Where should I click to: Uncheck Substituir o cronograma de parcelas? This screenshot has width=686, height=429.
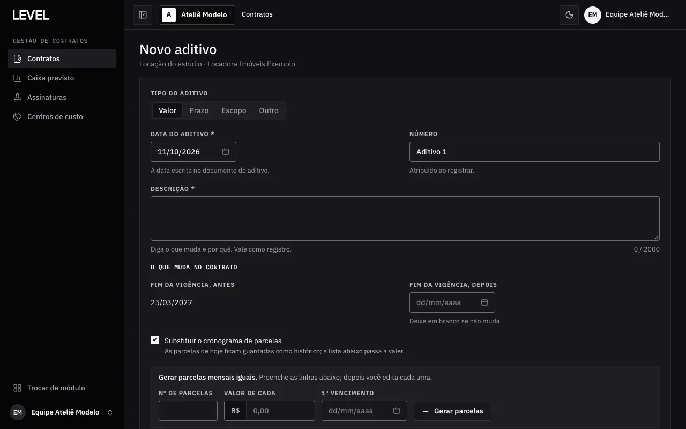(155, 340)
